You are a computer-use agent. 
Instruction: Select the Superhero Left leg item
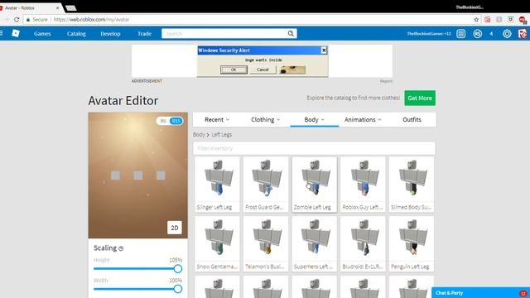(x=315, y=244)
